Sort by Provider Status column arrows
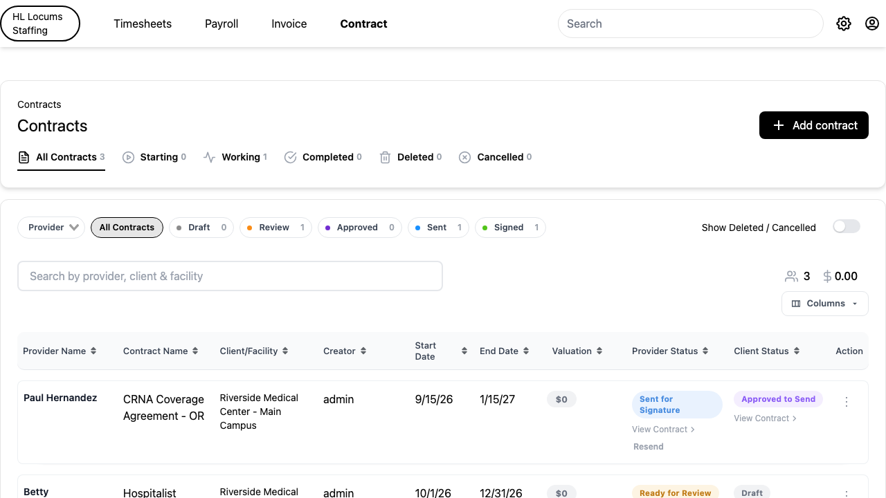The height and width of the screenshot is (498, 886). (x=705, y=351)
